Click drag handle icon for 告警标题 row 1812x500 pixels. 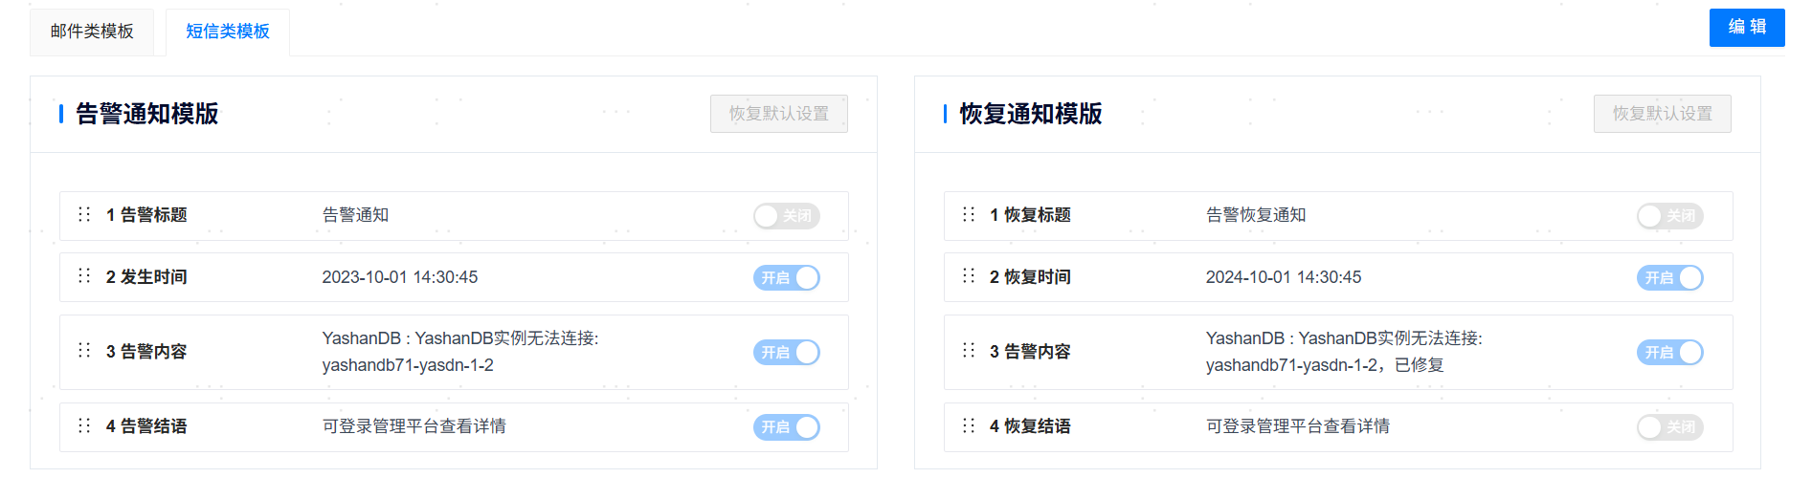84,214
